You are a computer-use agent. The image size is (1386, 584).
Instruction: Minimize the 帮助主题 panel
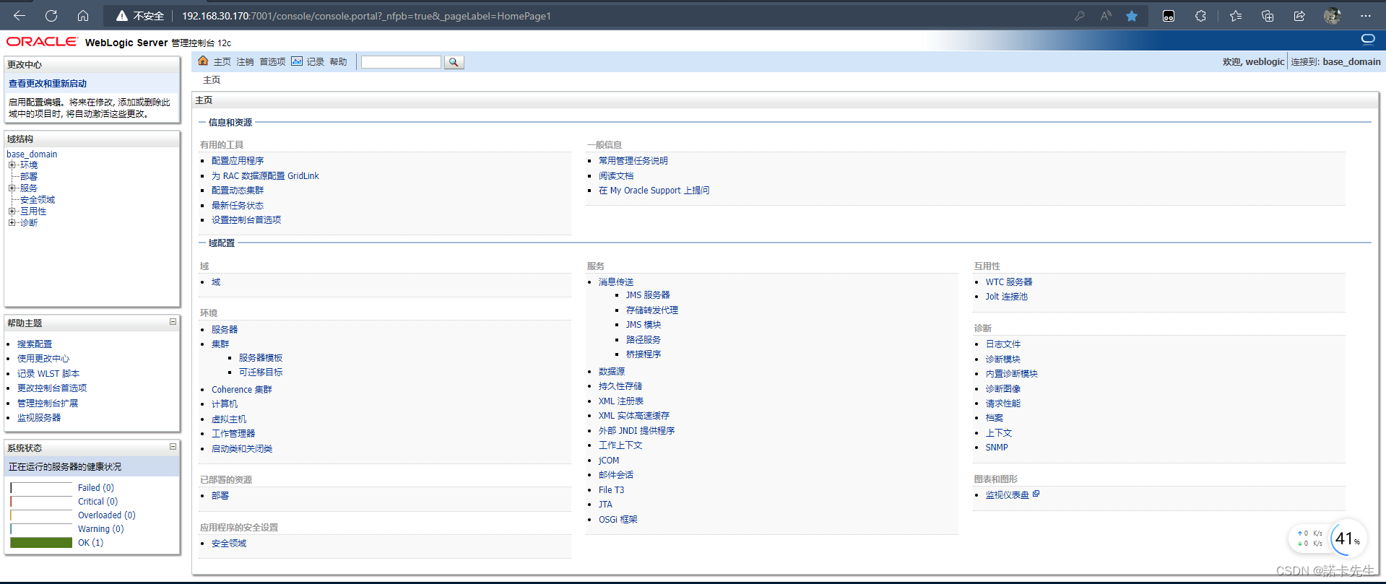[173, 322]
